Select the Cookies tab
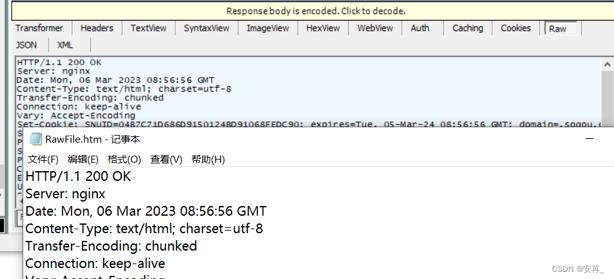Image resolution: width=614 pixels, height=279 pixels. (516, 28)
